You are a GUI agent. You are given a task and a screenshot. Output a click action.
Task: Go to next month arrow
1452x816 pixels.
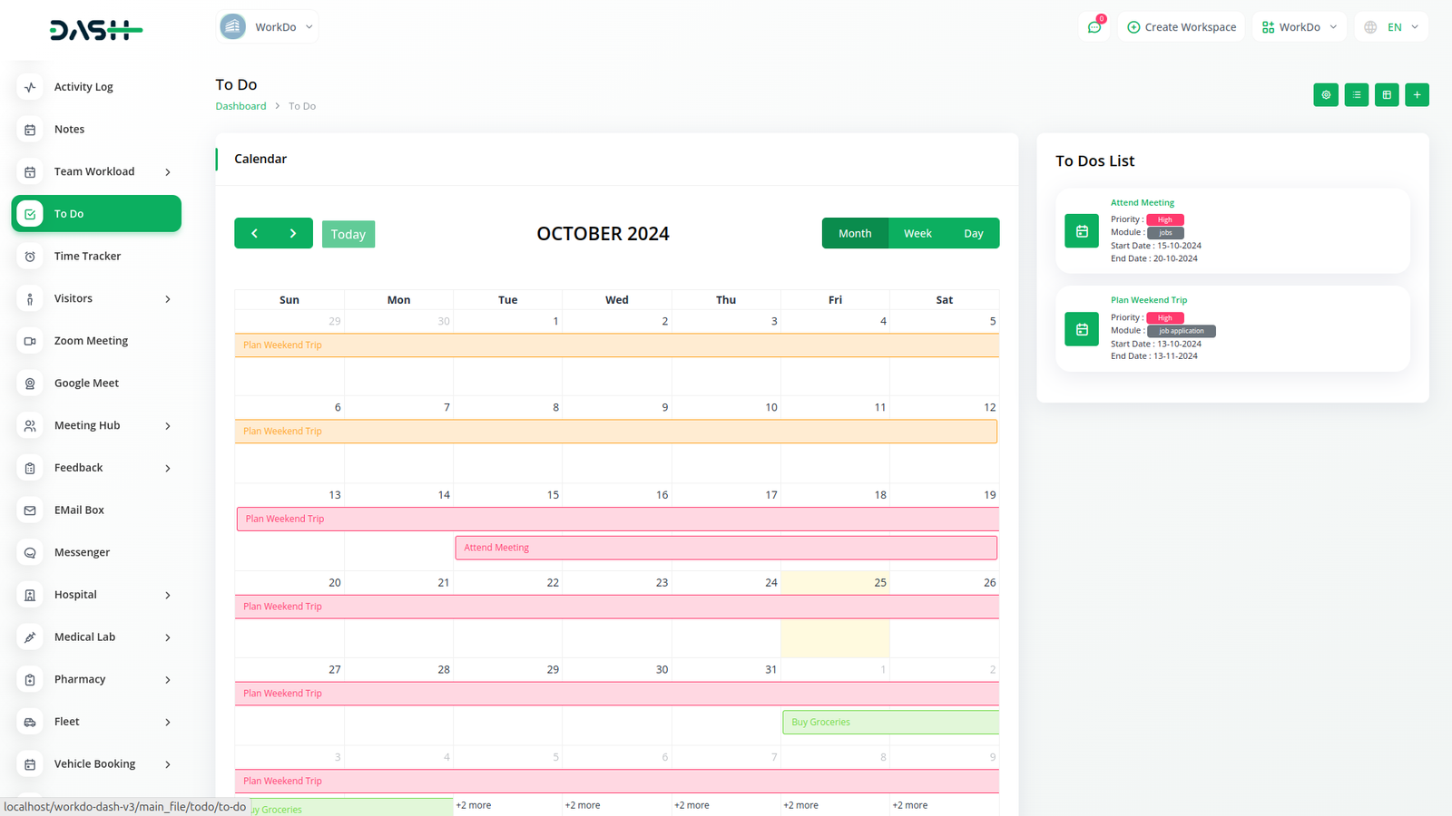click(293, 233)
